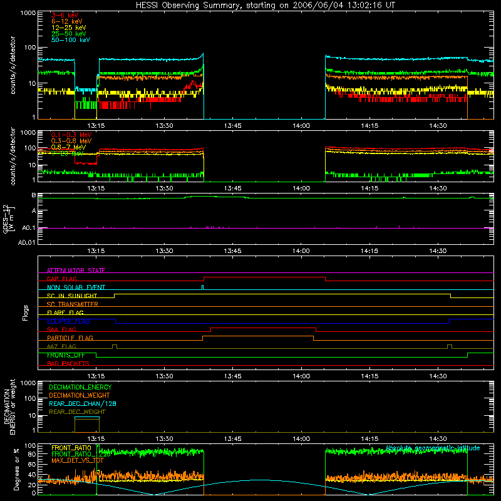
Task: Select the REAR_DEC_WEIGHT legend label
Action: 77,412
